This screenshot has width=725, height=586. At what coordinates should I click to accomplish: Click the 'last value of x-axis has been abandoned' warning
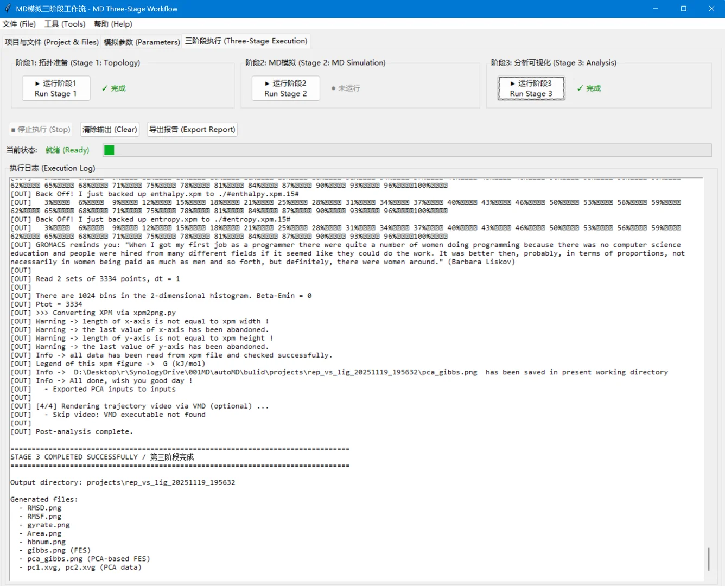click(139, 329)
